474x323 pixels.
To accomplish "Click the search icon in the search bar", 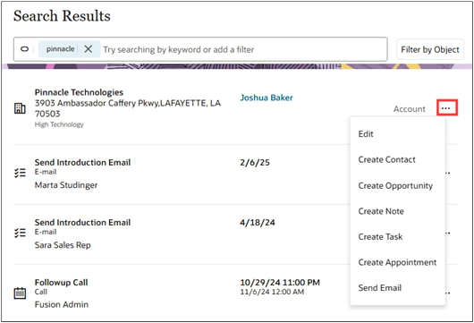I will pos(24,49).
